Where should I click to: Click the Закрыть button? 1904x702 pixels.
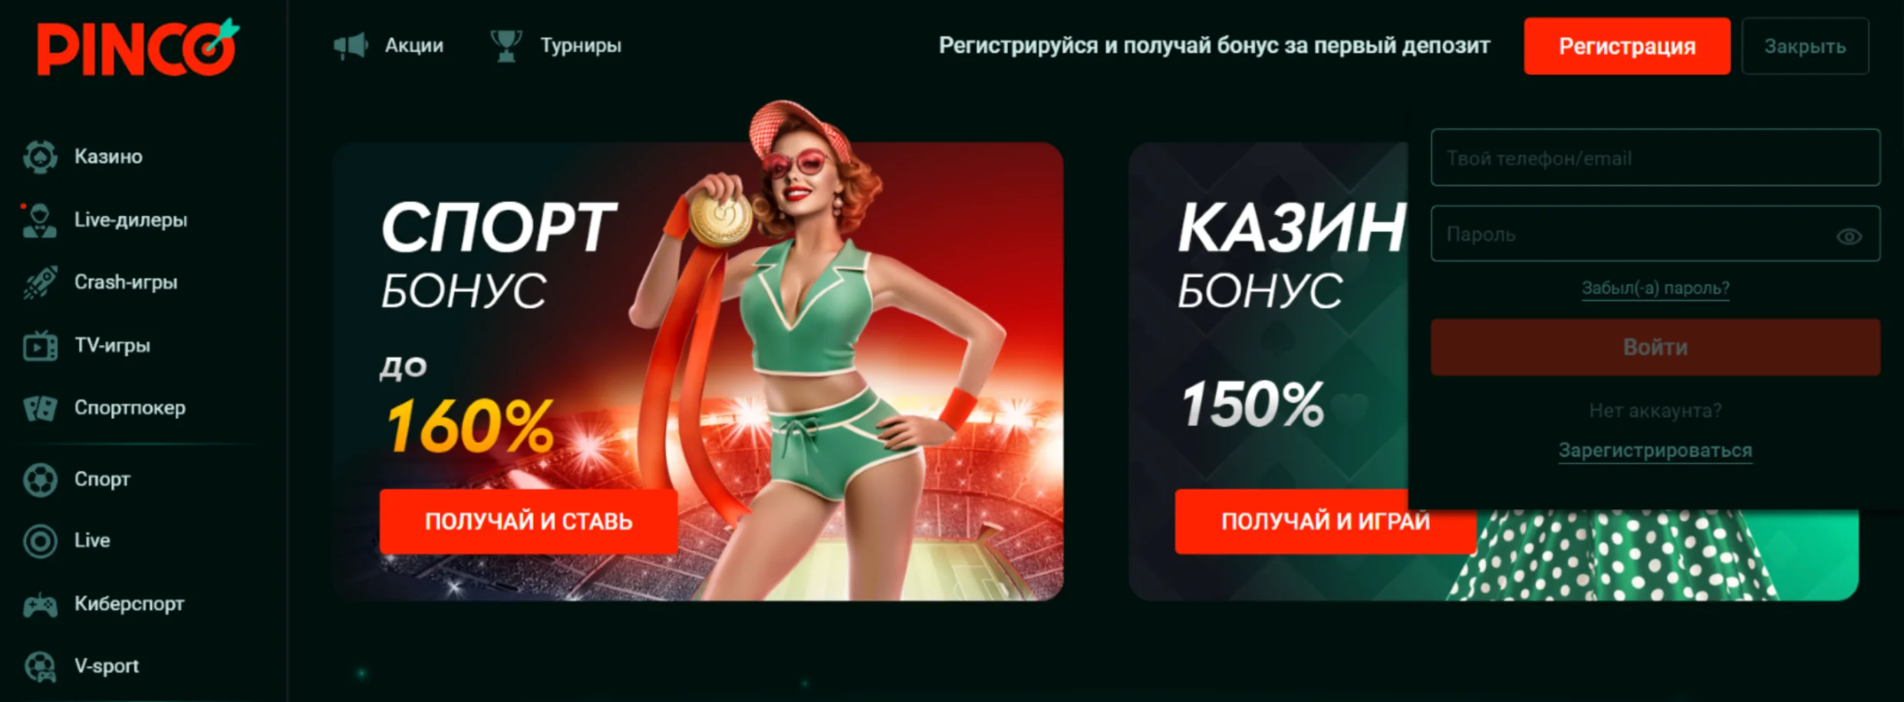pyautogui.click(x=1804, y=46)
